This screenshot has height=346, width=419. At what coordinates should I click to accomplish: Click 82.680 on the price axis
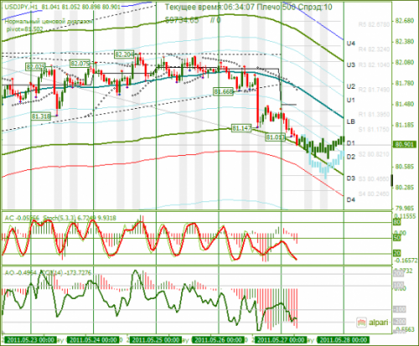tap(405, 21)
